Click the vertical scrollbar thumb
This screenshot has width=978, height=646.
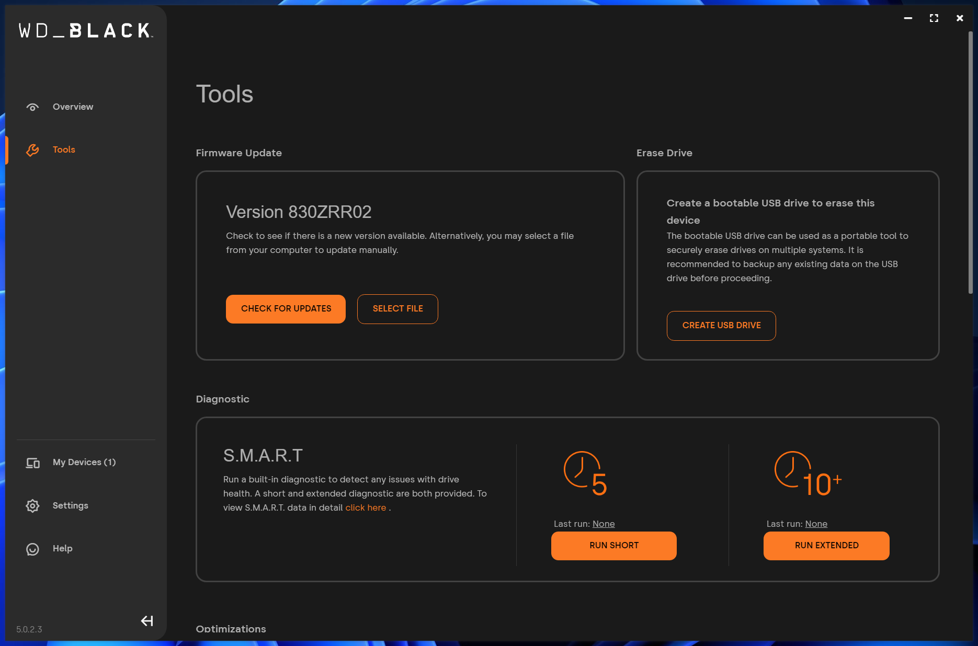pyautogui.click(x=970, y=163)
